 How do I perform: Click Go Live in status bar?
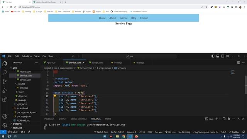click(x=171, y=132)
